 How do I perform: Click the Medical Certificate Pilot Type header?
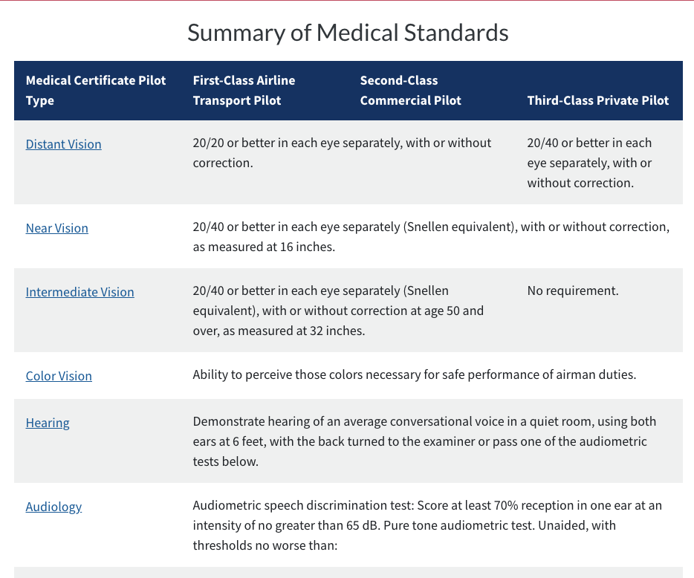click(x=96, y=90)
